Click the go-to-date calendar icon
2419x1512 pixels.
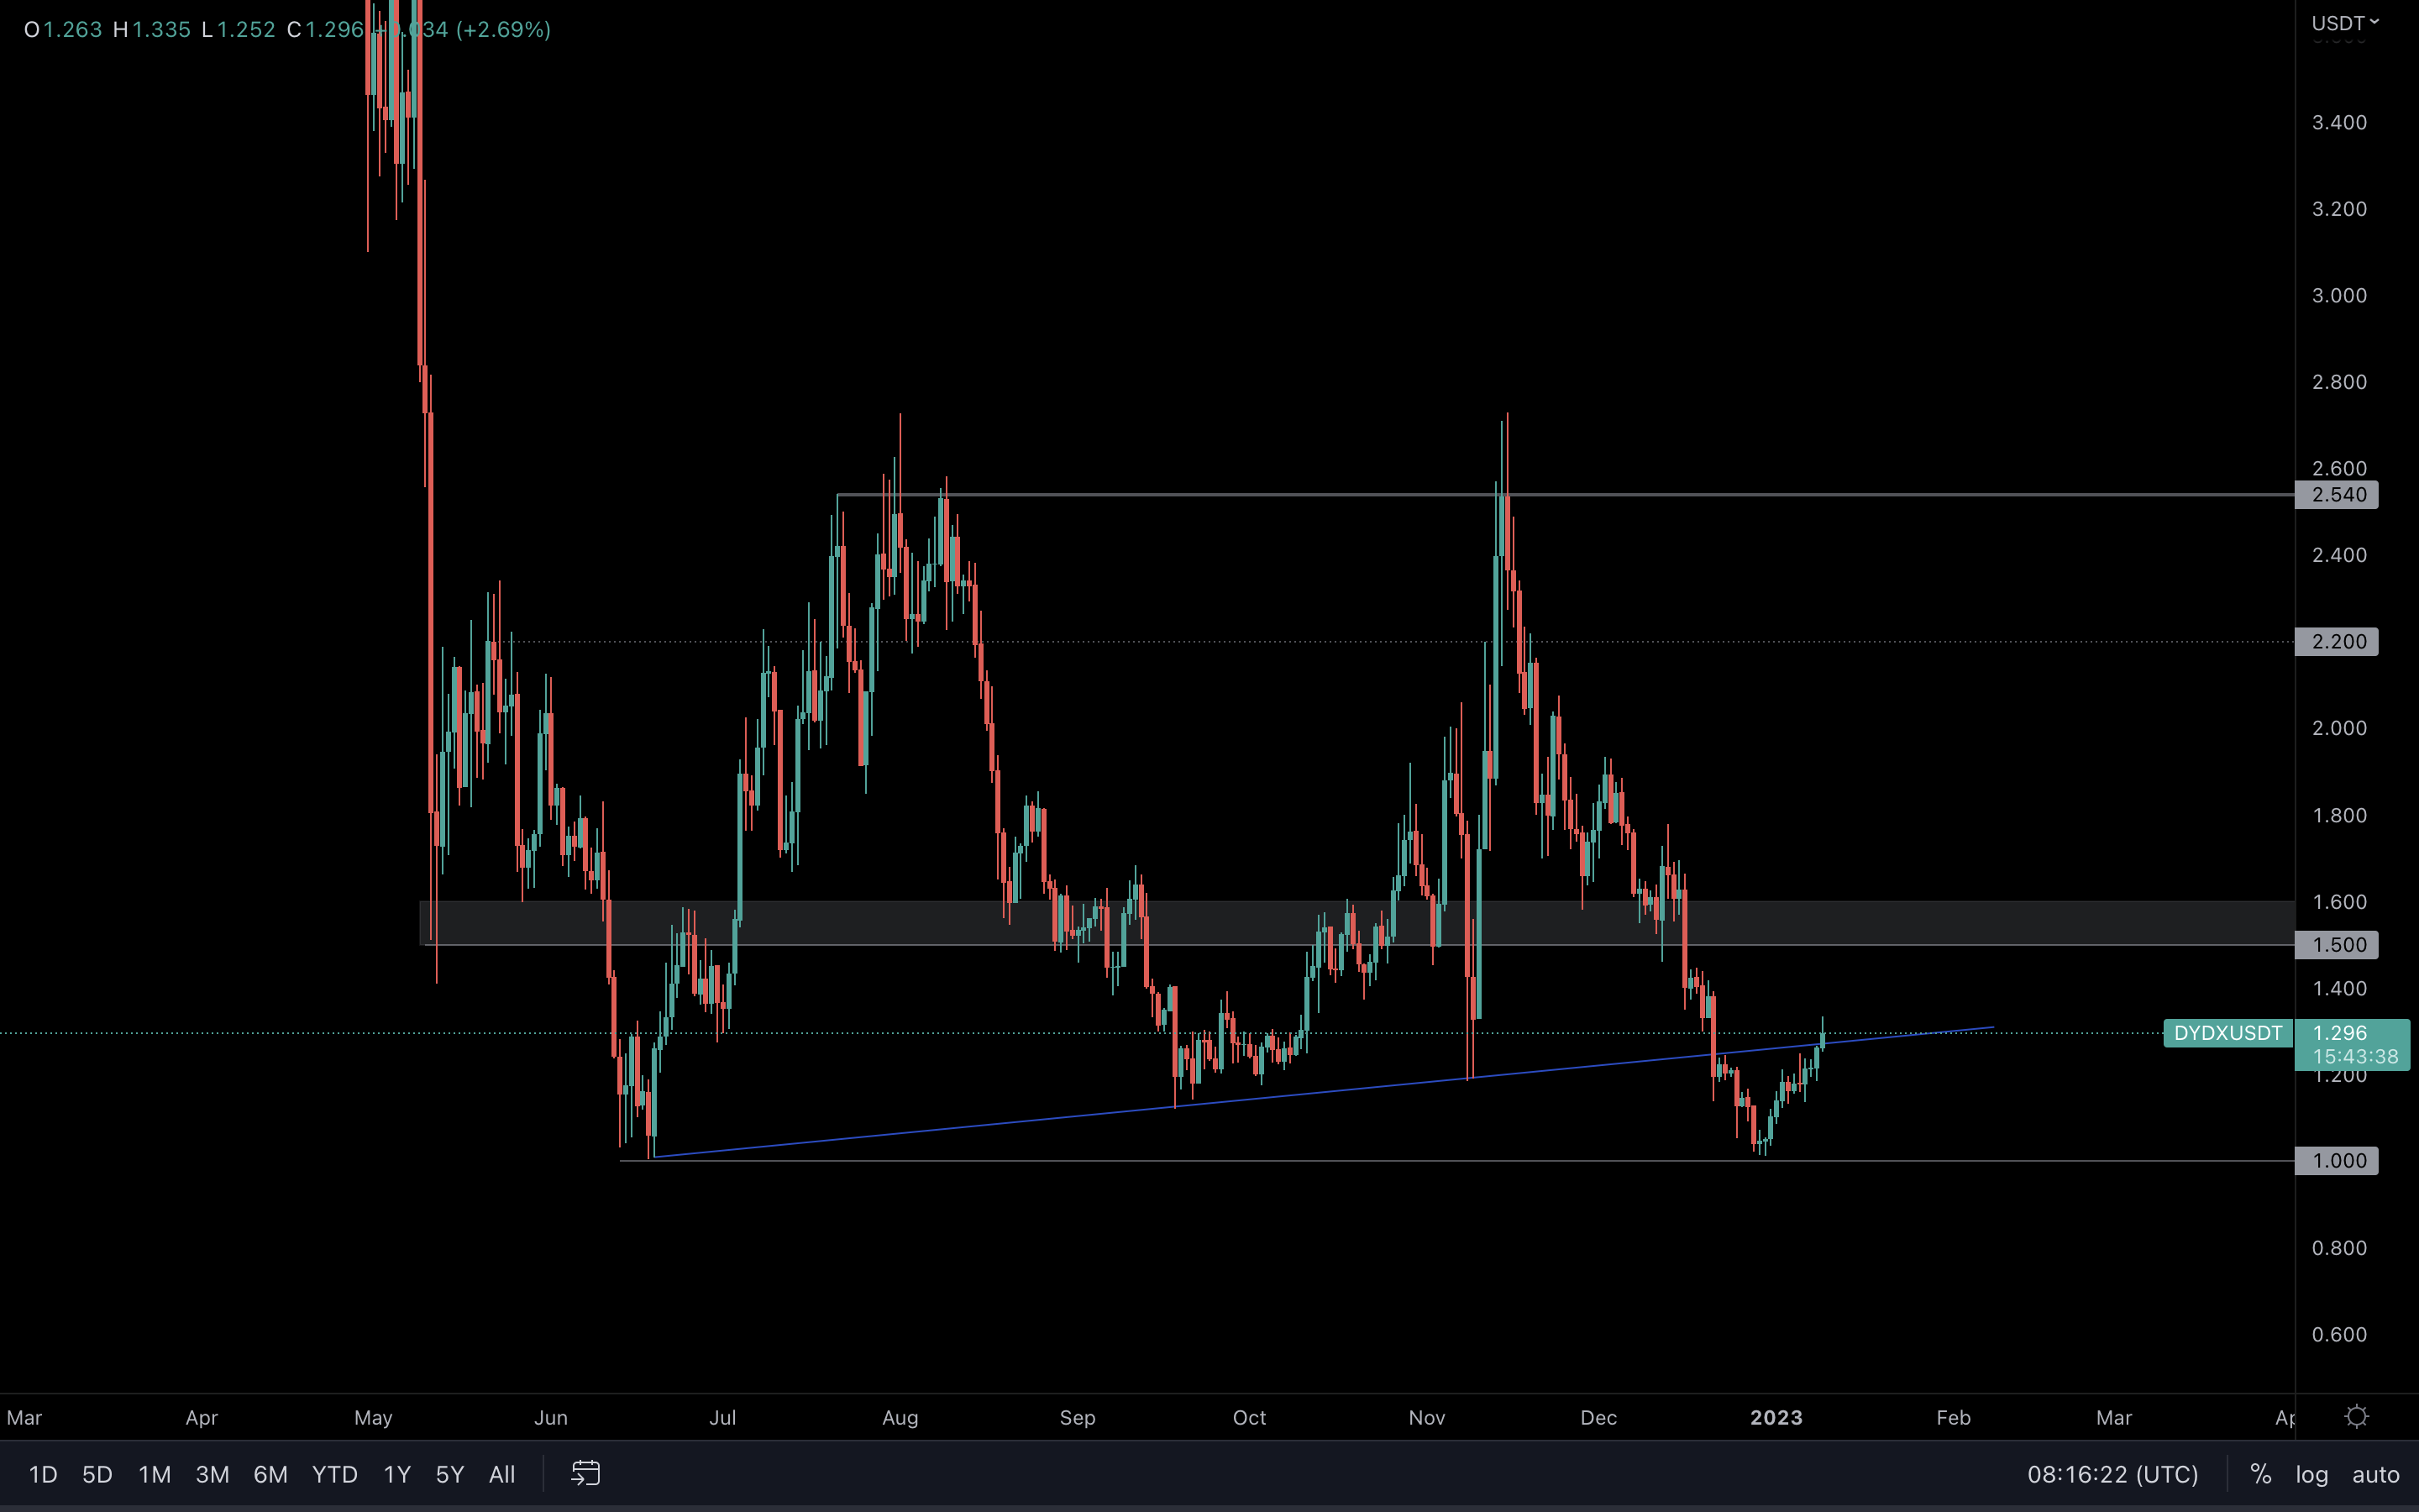tap(585, 1473)
